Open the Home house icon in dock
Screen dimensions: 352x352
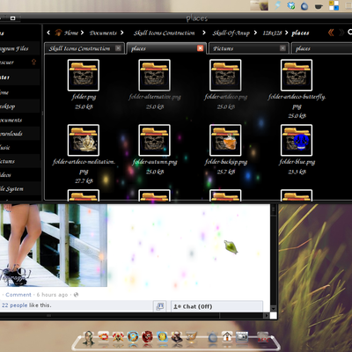pyautogui.click(x=227, y=336)
